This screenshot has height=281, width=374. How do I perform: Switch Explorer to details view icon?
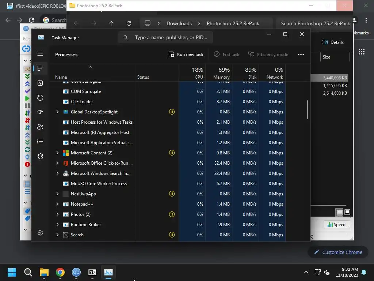(339, 212)
